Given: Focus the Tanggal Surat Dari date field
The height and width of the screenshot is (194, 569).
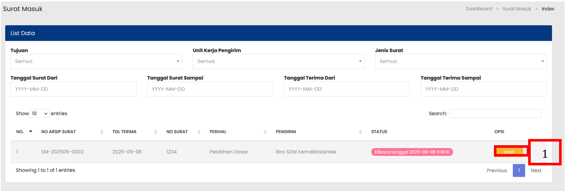Looking at the screenshot, I should pyautogui.click(x=73, y=89).
